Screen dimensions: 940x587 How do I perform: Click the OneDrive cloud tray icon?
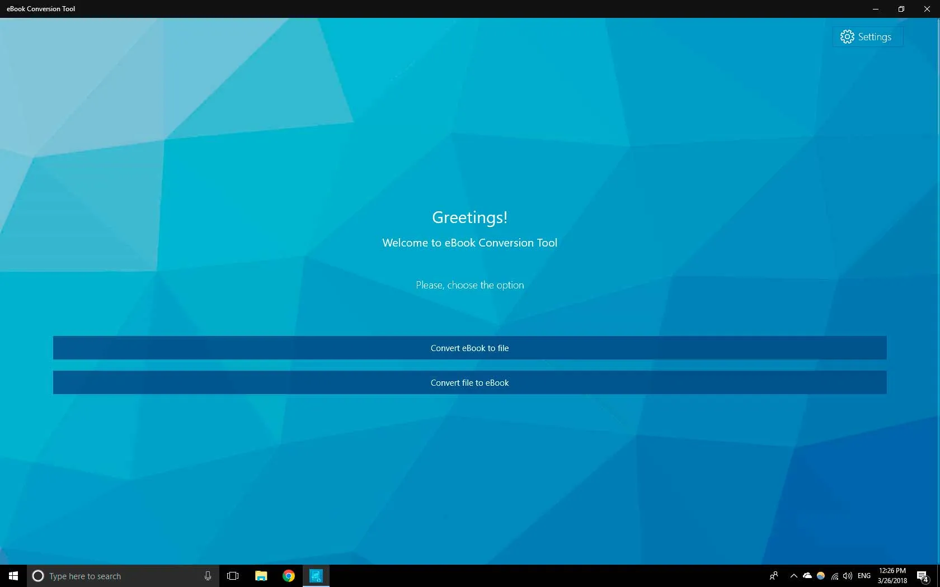(807, 576)
